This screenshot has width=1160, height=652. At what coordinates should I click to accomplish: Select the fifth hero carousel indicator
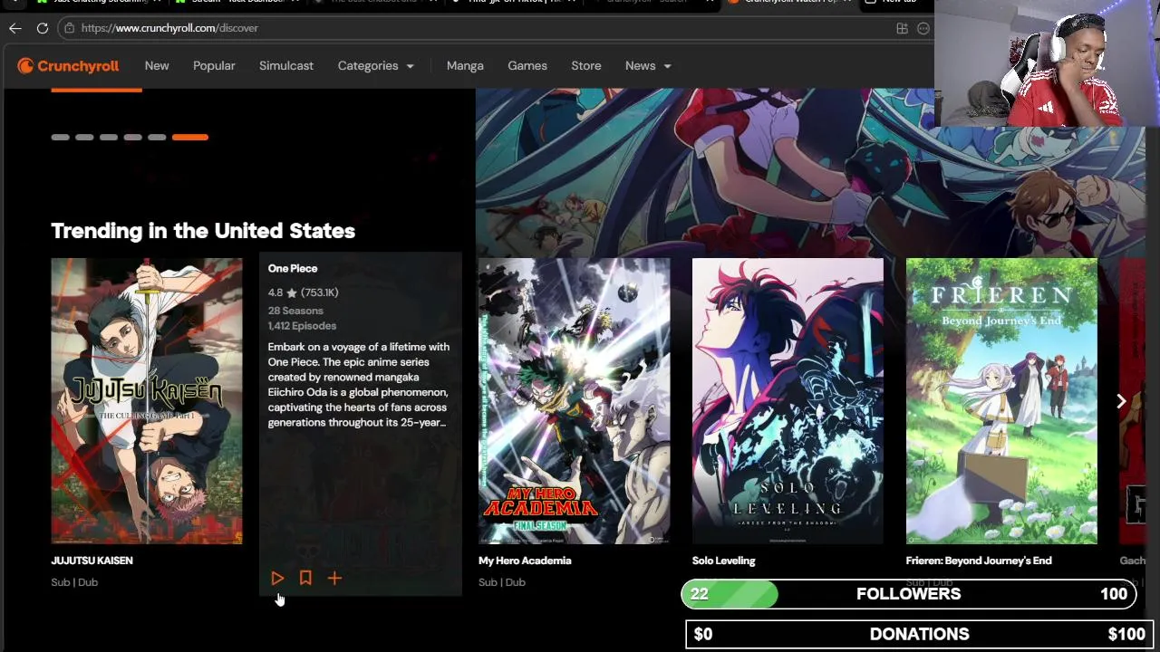(x=157, y=137)
